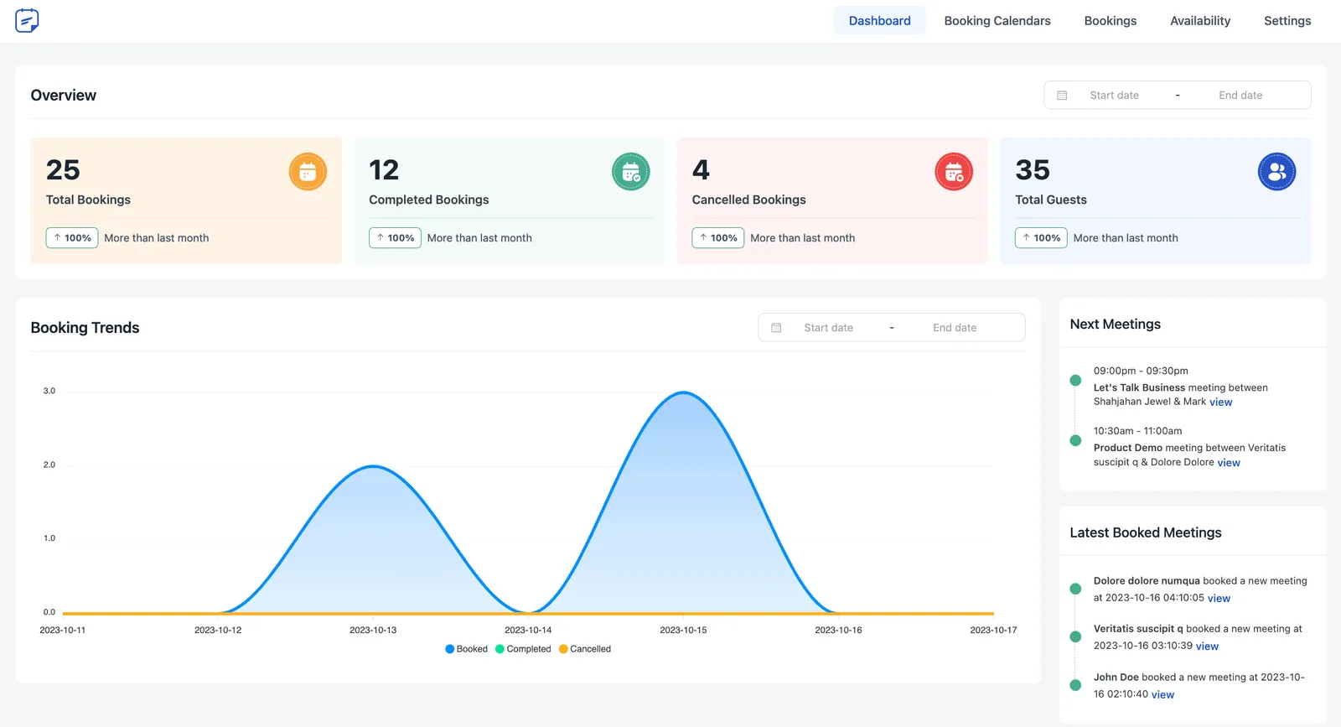Click the green dot beside Product Demo meeting
This screenshot has width=1341, height=727.
(x=1075, y=441)
